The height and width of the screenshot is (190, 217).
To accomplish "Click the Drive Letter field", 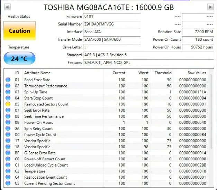I will click(112, 47).
